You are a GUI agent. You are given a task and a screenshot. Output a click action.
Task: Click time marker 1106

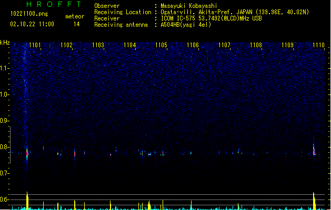(x=193, y=45)
